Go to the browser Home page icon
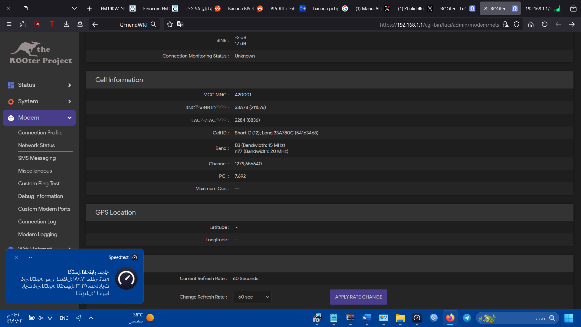This screenshot has width=581, height=327. tap(531, 24)
